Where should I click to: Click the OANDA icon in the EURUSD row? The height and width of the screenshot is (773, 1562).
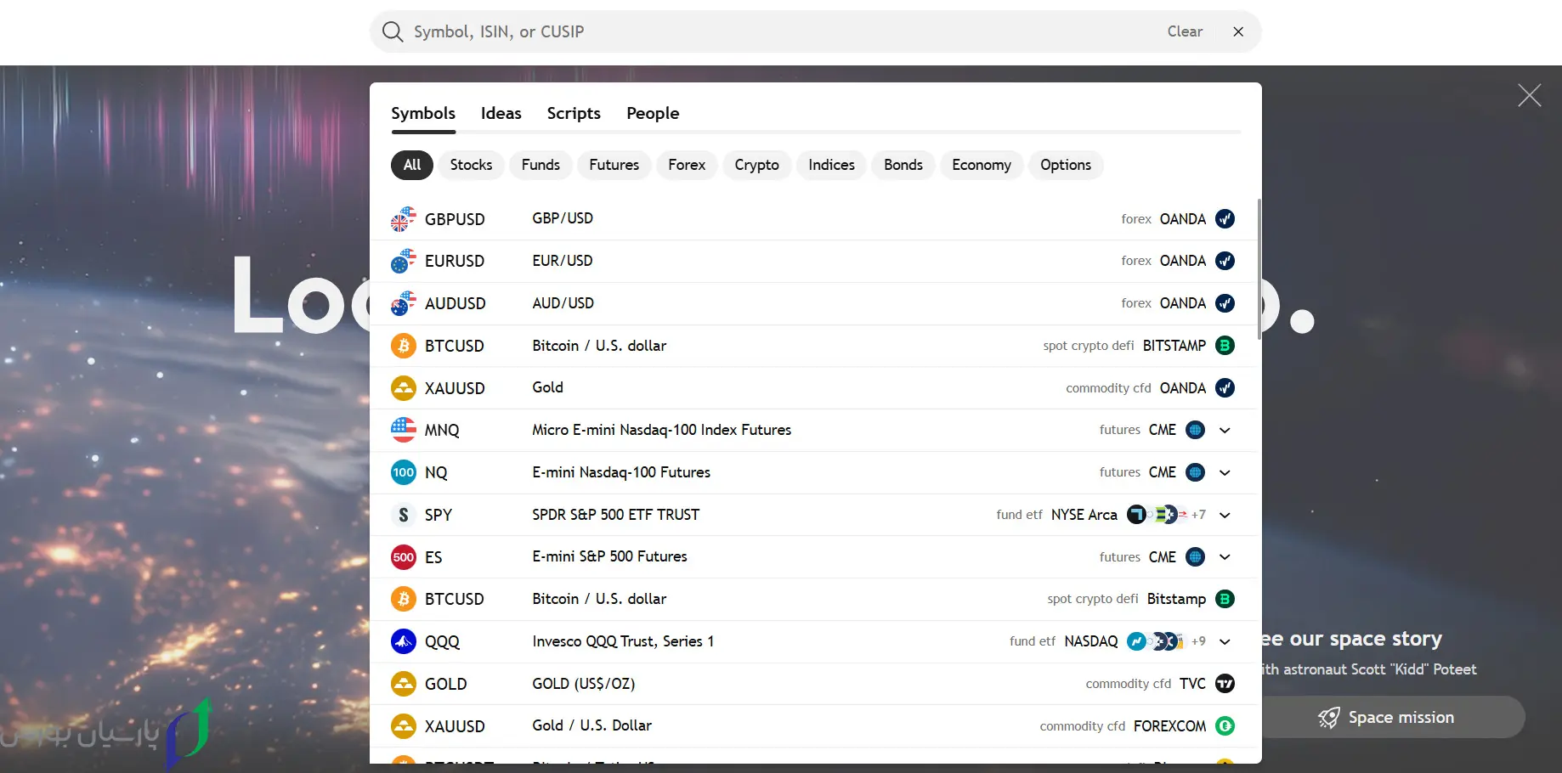pos(1225,261)
